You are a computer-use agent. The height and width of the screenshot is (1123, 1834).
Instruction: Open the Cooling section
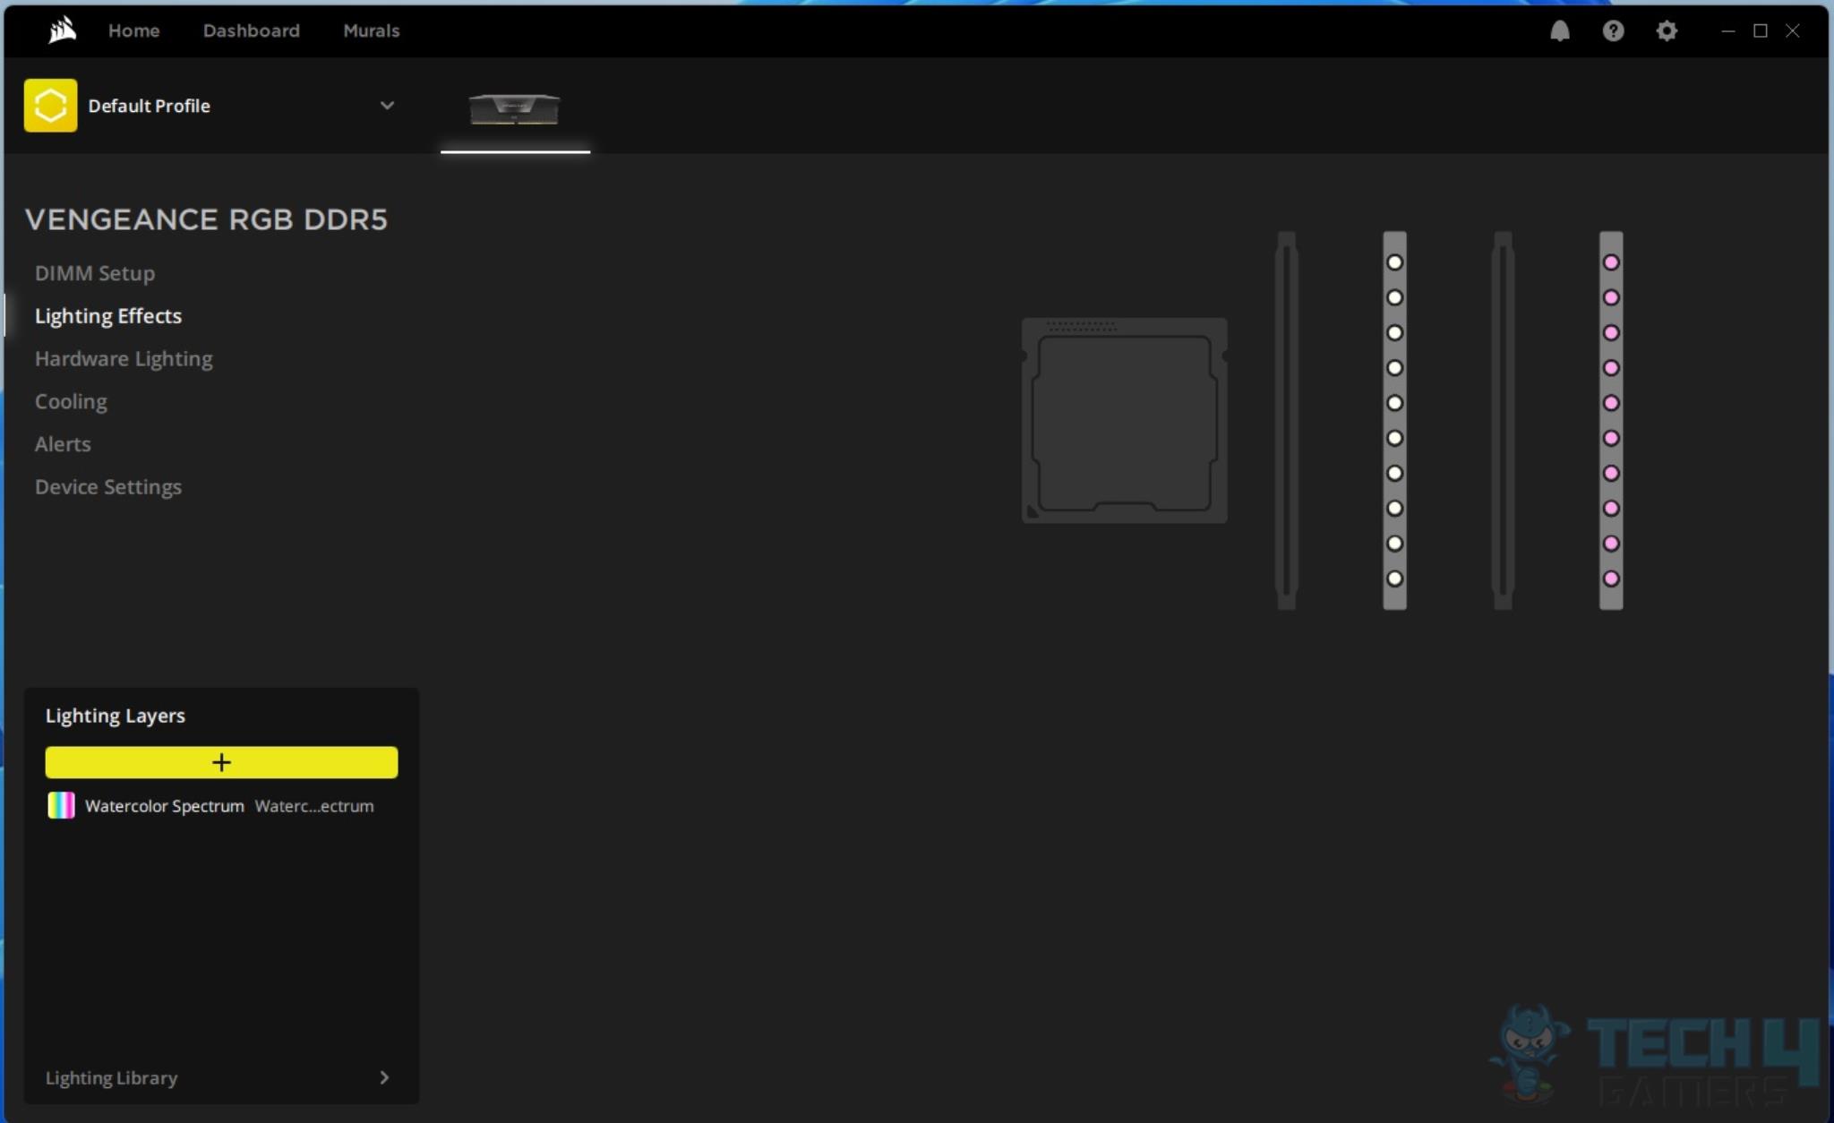pos(71,401)
